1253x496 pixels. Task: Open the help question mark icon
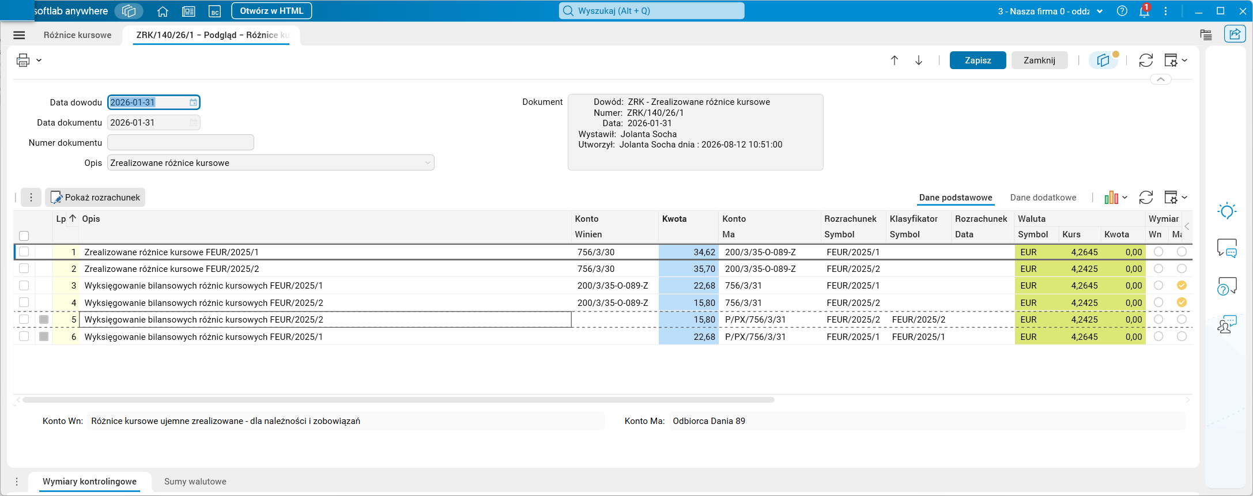(x=1122, y=11)
